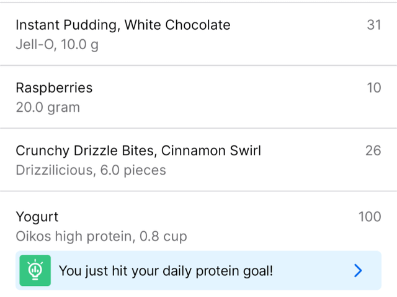The image size is (397, 297).
Task: Tap the 20.0 gram serving text
Action: tap(48, 107)
